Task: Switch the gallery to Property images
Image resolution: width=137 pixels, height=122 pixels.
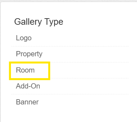Action: pyautogui.click(x=29, y=54)
